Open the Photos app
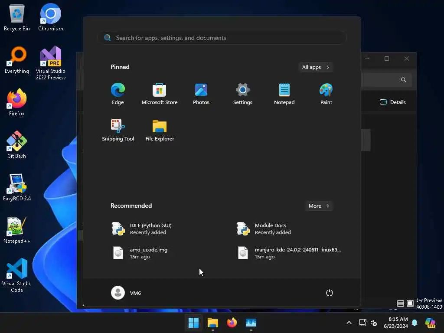Screen dimensions: 444x333 201,94
